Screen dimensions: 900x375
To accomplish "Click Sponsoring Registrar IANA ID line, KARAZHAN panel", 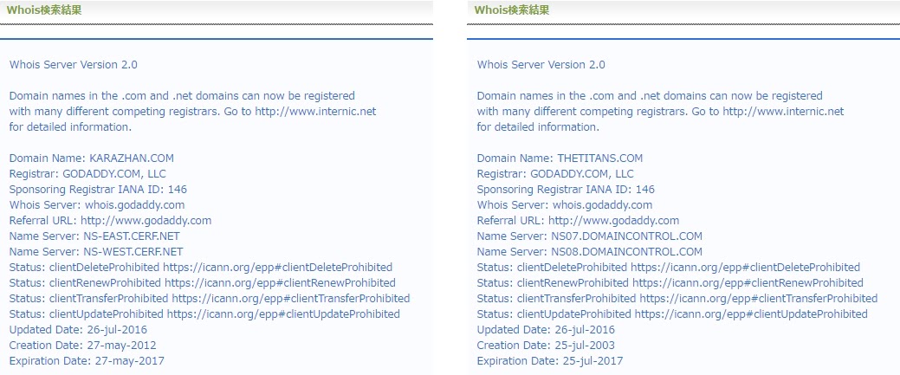I will point(98,189).
